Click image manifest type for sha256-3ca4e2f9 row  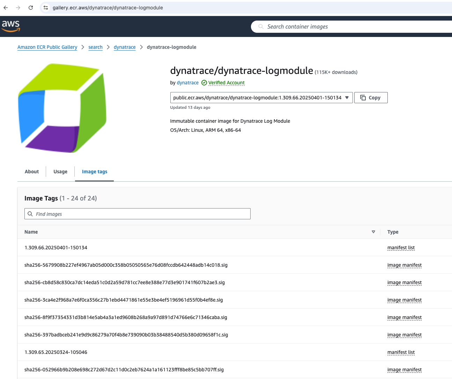405,300
